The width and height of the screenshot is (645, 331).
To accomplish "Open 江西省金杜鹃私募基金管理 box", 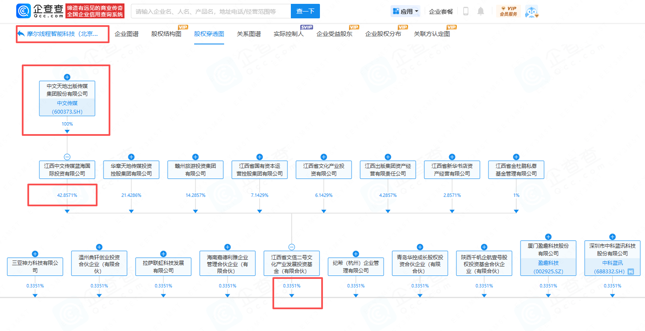I will [x=516, y=170].
